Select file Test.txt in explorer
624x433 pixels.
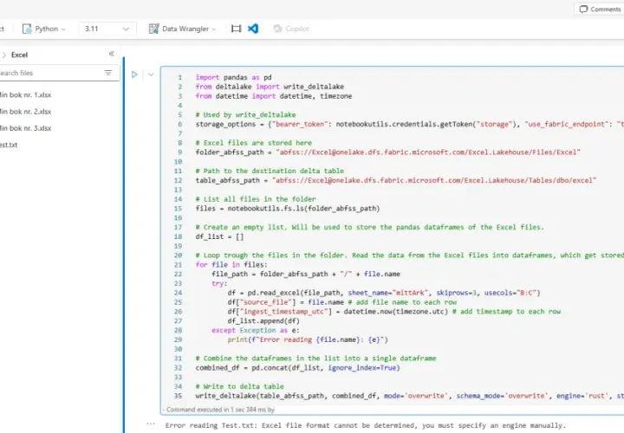[9, 145]
